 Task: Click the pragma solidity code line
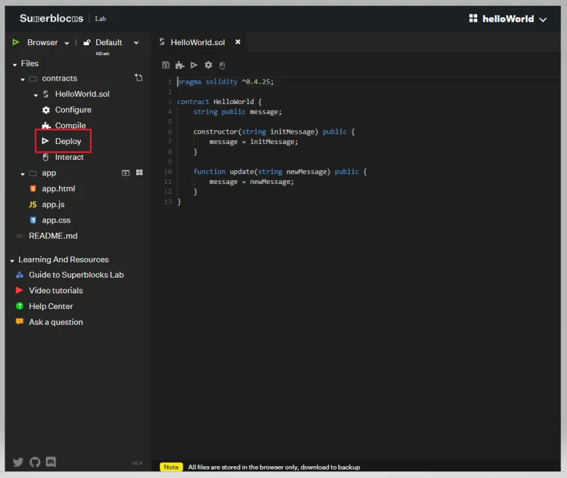225,82
